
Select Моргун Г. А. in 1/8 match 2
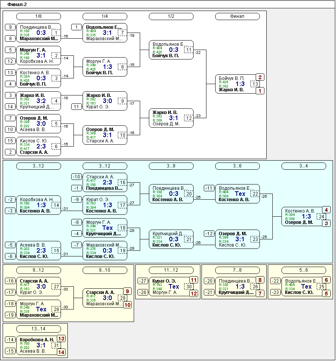tap(33, 50)
